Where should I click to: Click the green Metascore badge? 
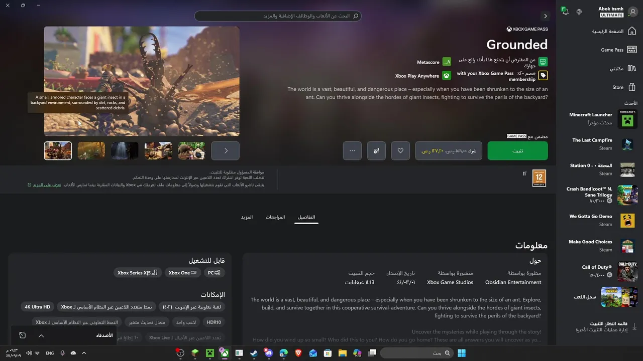447,62
